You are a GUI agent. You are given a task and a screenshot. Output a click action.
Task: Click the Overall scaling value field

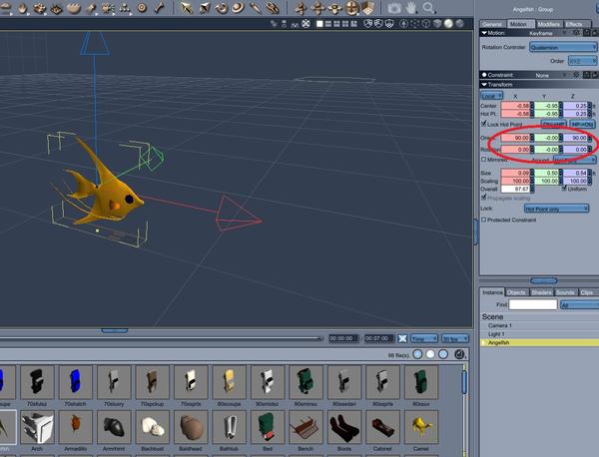click(x=515, y=189)
